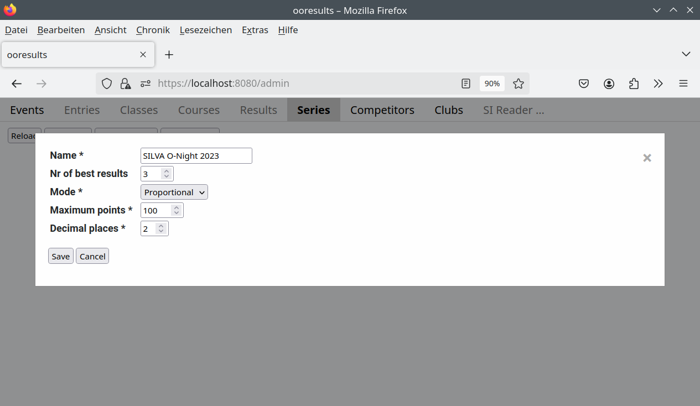Viewport: 700px width, 406px height.
Task: Close the ooresults tab
Action: (x=143, y=55)
